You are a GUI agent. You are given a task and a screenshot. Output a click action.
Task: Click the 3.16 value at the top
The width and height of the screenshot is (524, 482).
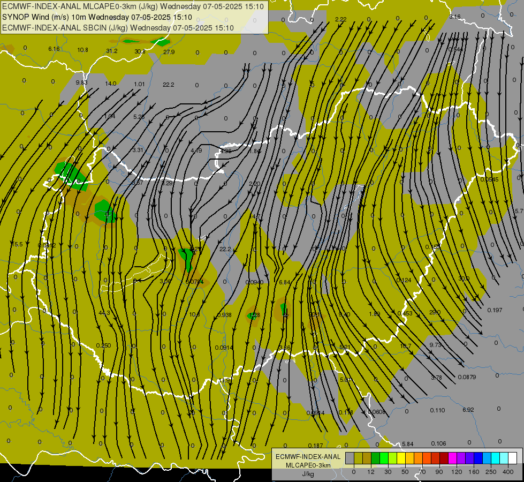tap(455, 17)
